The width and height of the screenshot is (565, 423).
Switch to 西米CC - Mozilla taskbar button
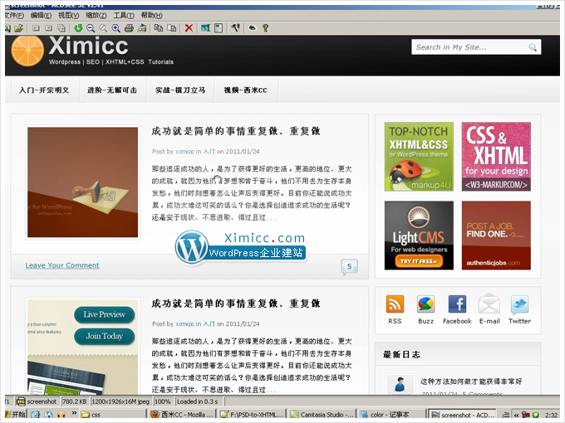[x=182, y=415]
